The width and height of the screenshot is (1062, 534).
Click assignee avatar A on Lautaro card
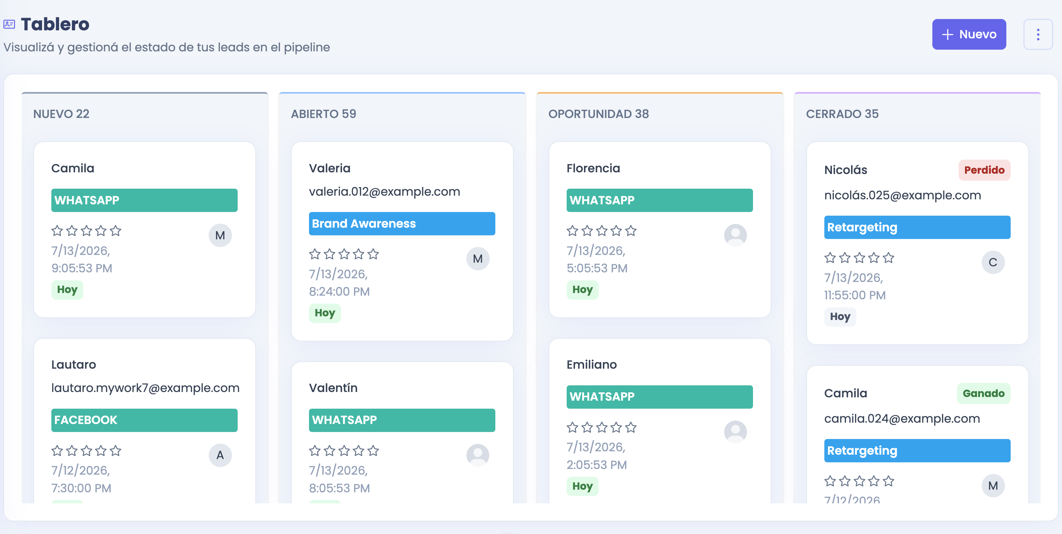click(x=220, y=455)
